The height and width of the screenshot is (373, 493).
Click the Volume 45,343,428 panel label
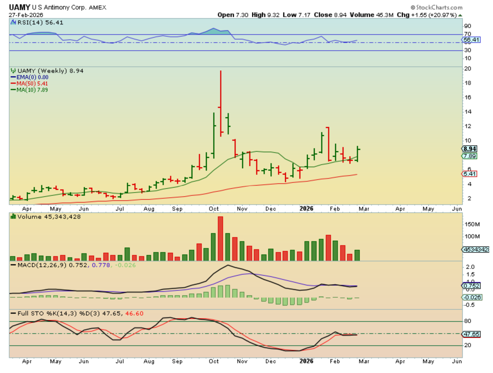[x=49, y=217]
